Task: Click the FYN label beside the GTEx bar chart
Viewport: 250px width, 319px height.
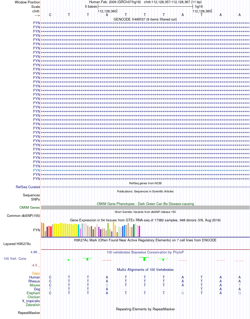Action: coord(37,230)
